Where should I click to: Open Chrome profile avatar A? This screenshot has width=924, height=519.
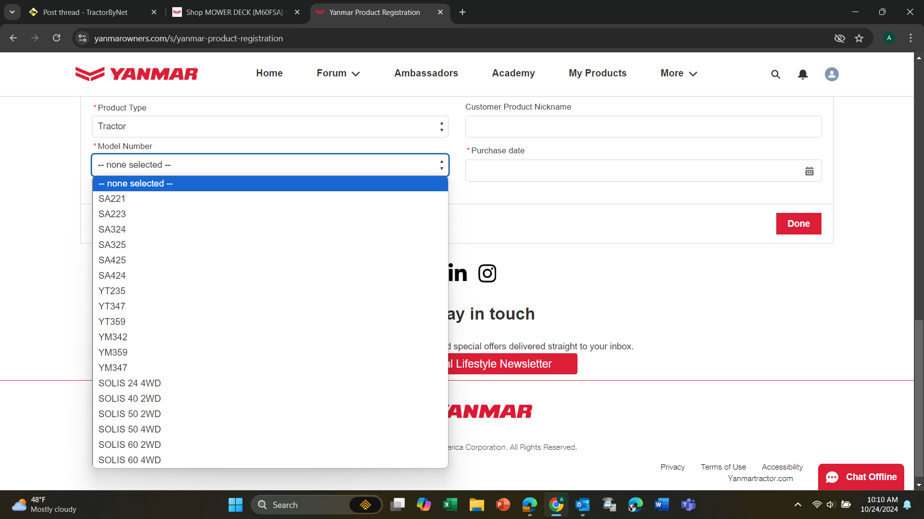pos(889,38)
